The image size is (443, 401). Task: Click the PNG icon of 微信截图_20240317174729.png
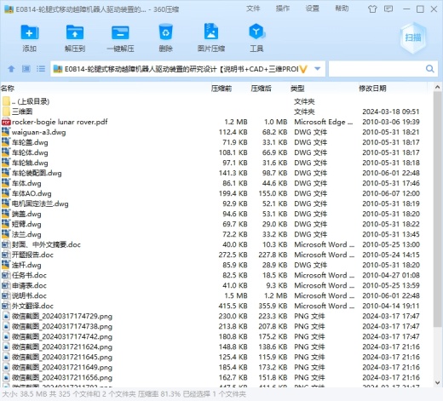[x=6, y=316]
